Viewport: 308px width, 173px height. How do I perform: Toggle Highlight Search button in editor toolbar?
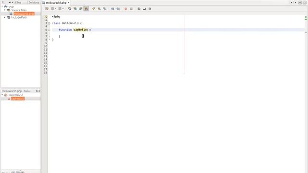coord(86,9)
